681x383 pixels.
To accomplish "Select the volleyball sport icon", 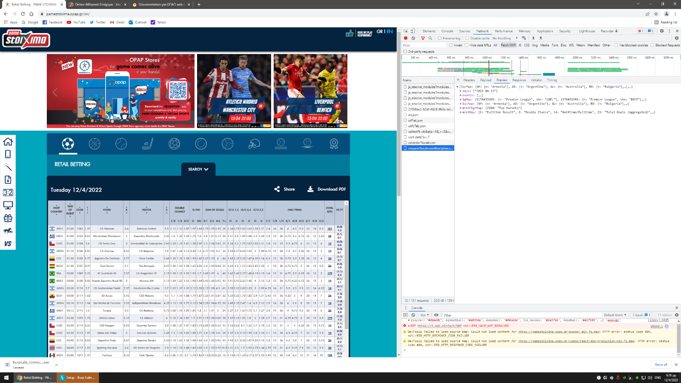I will [x=227, y=144].
